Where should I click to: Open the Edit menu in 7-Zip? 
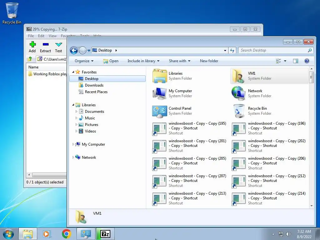41,36
